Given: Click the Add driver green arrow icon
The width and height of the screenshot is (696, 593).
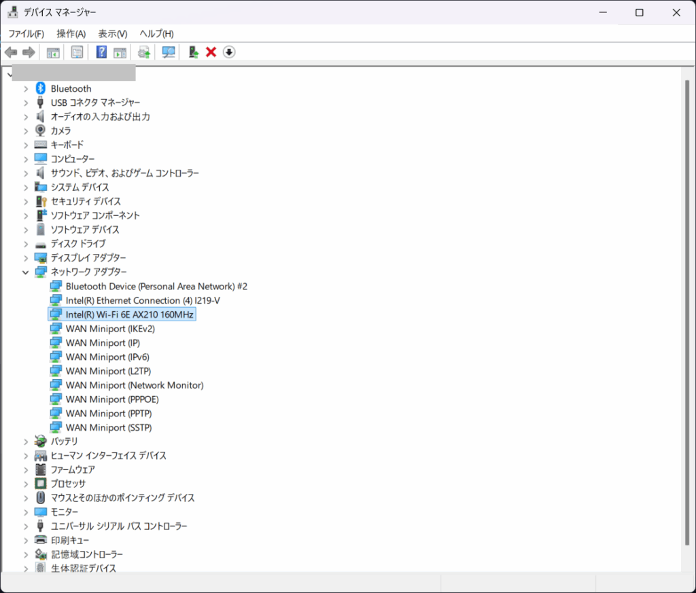Looking at the screenshot, I should click(x=193, y=52).
